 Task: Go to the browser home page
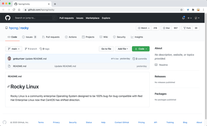point(19,10)
